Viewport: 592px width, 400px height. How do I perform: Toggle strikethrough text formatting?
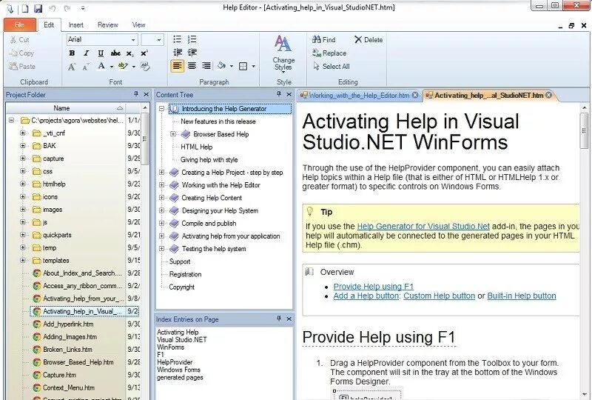point(115,53)
